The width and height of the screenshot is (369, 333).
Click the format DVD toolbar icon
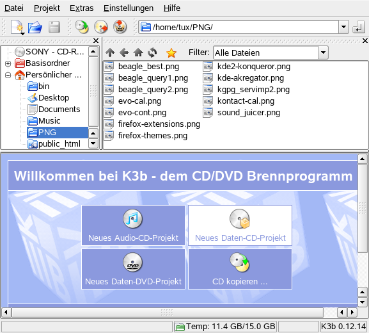[x=120, y=27]
